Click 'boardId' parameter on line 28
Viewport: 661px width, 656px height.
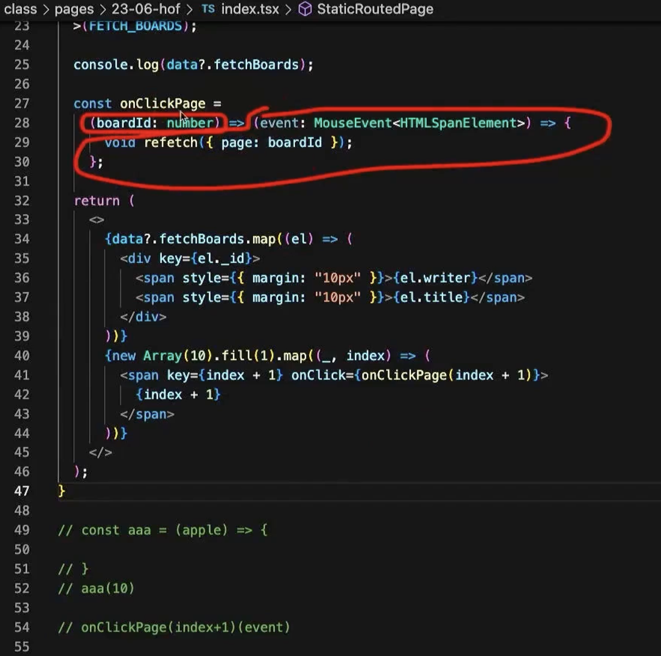coord(123,123)
